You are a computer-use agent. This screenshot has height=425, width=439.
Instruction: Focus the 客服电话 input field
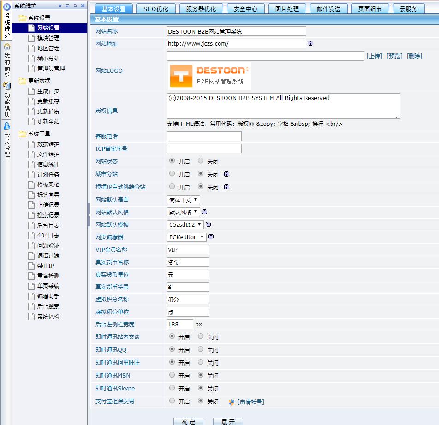[x=204, y=136]
